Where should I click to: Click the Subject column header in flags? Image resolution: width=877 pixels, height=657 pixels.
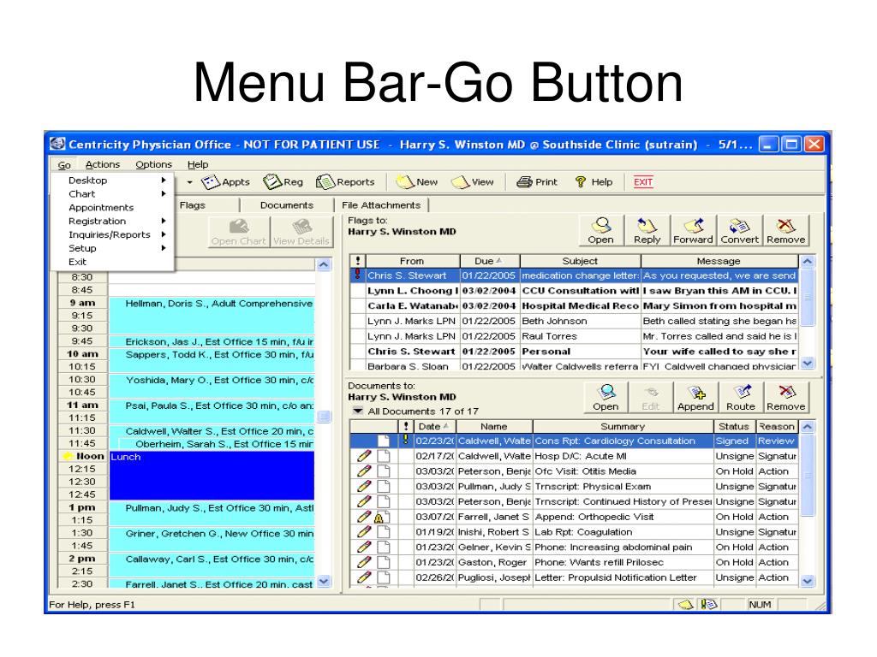[x=580, y=261]
